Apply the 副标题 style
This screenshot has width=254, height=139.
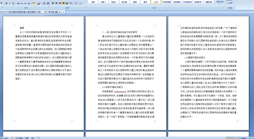[124, 2]
